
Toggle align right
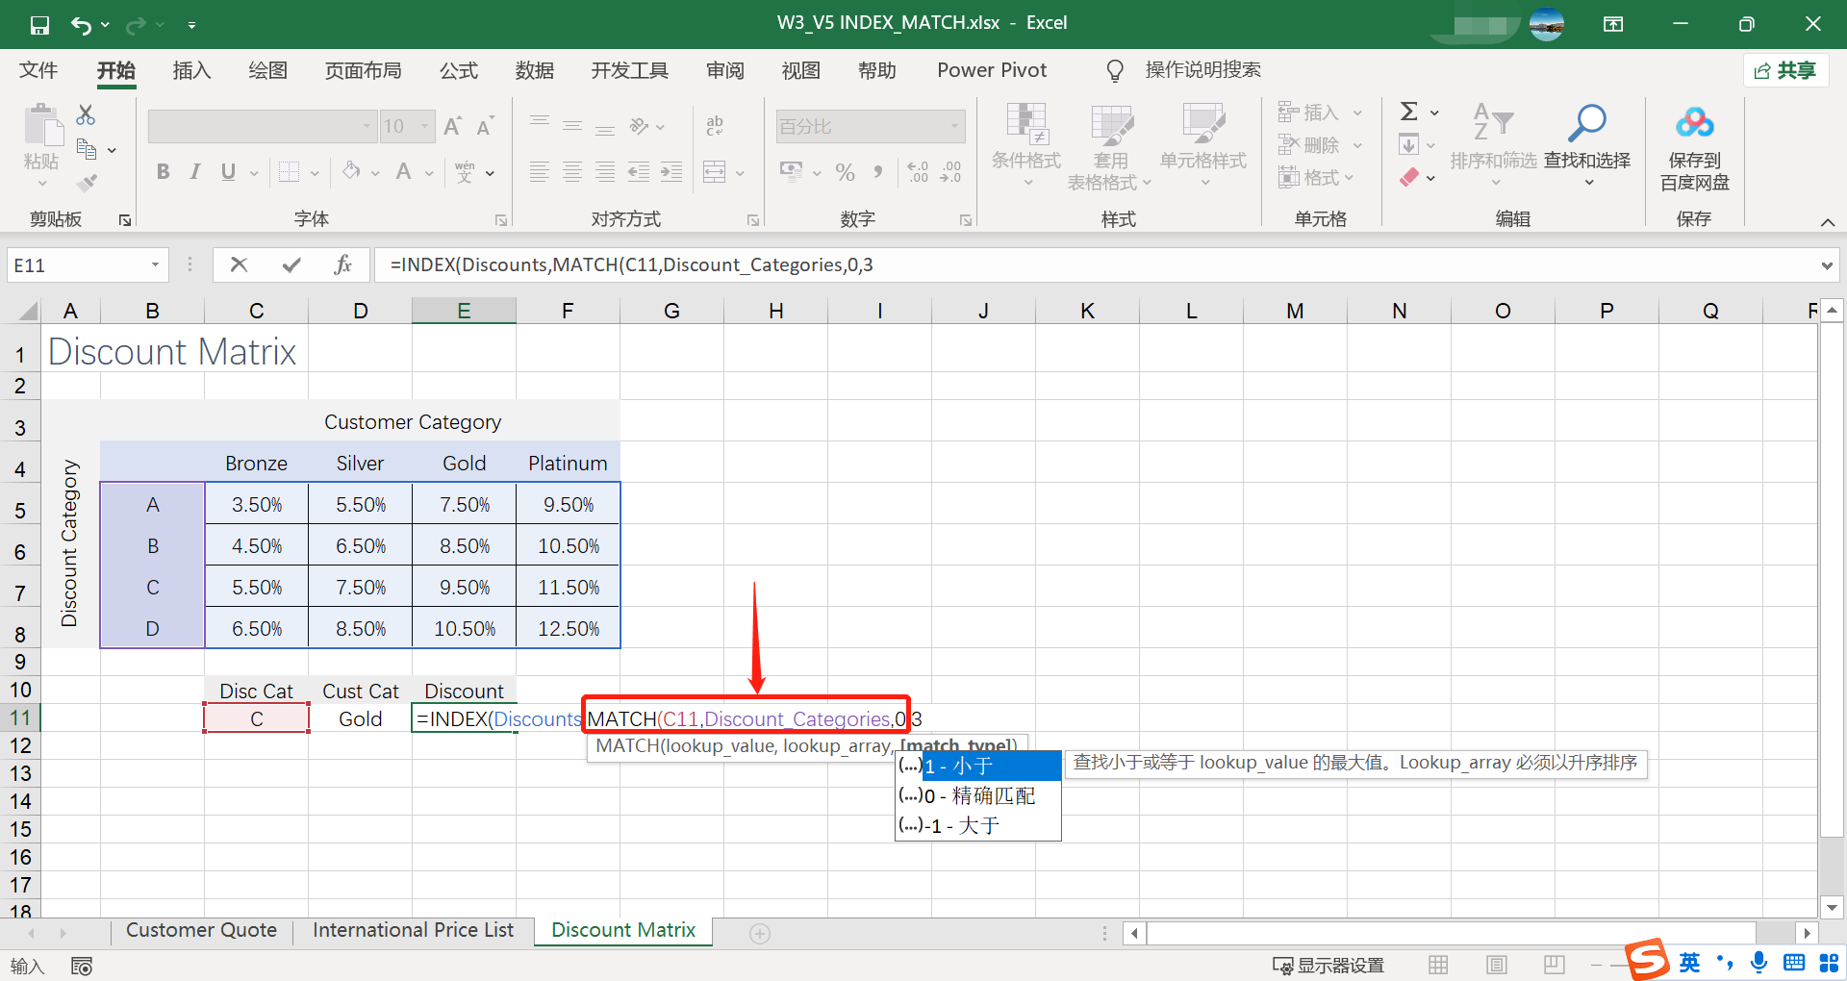point(605,172)
